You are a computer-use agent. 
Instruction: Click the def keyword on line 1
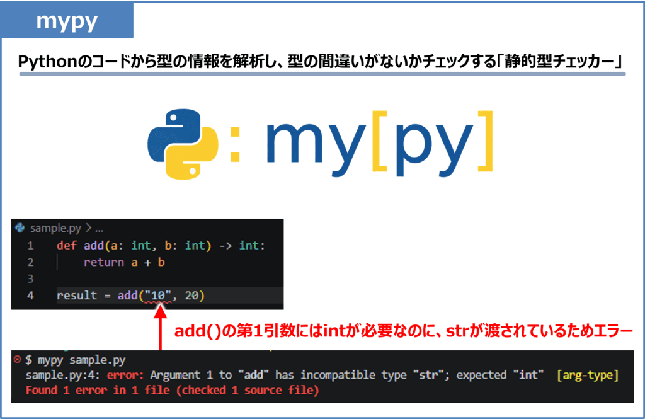pos(67,245)
